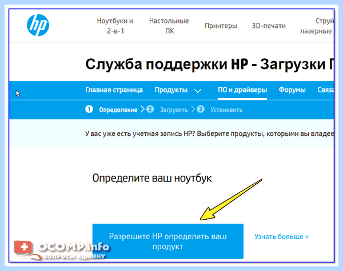Open the Форумы tab
The image size is (343, 271).
[292, 90]
